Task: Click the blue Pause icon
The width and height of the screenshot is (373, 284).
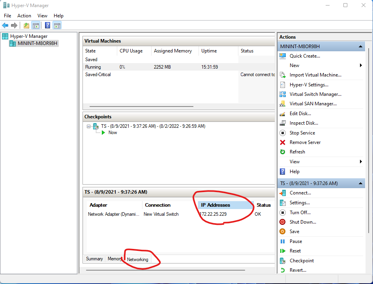Action: (283, 241)
